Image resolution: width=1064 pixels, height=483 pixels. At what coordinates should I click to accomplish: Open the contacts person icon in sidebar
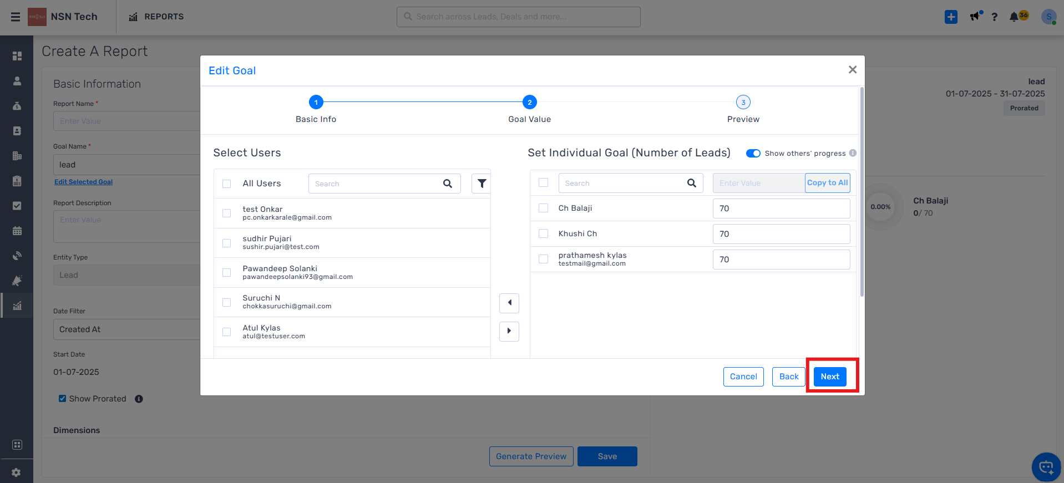click(x=17, y=81)
